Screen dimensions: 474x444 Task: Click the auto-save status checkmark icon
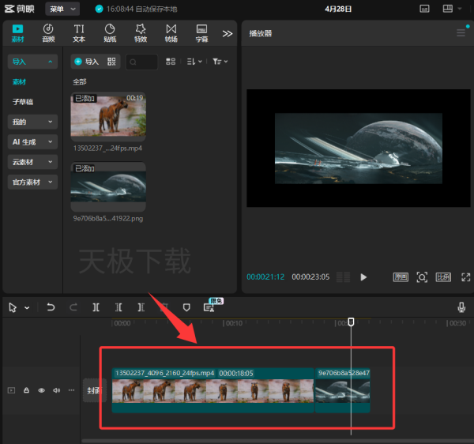click(x=99, y=9)
